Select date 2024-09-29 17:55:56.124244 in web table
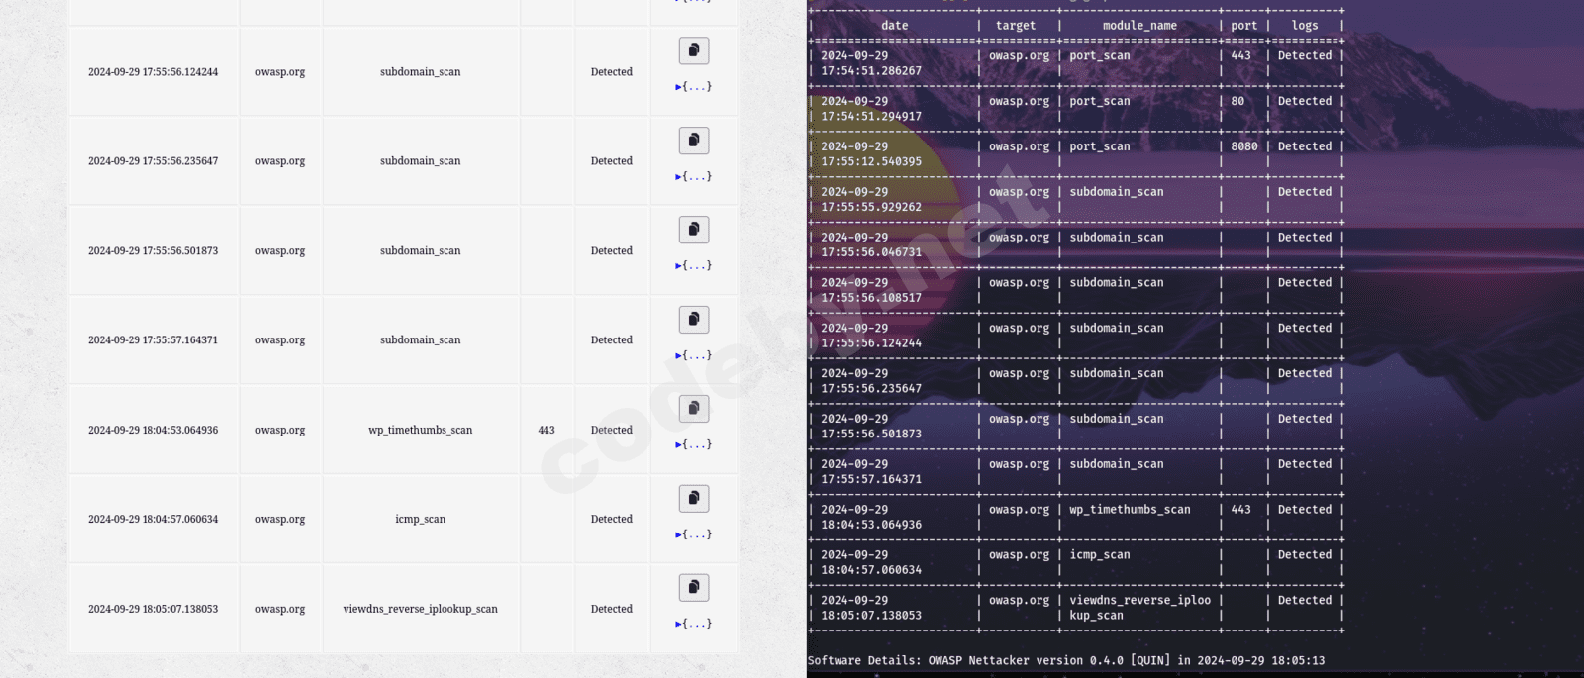Image resolution: width=1584 pixels, height=678 pixels. coord(152,72)
